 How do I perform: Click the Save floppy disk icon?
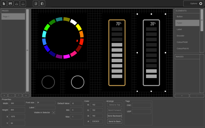coord(10,4)
